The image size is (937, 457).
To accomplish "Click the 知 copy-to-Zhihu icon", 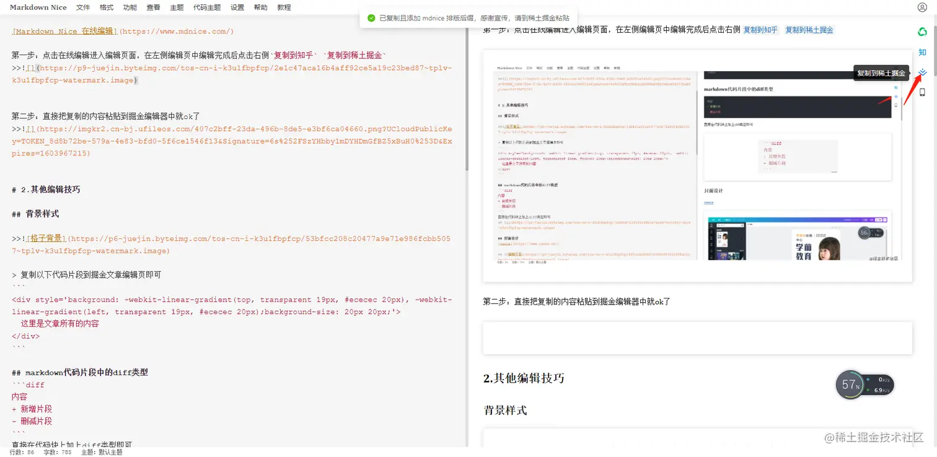I will click(x=922, y=52).
